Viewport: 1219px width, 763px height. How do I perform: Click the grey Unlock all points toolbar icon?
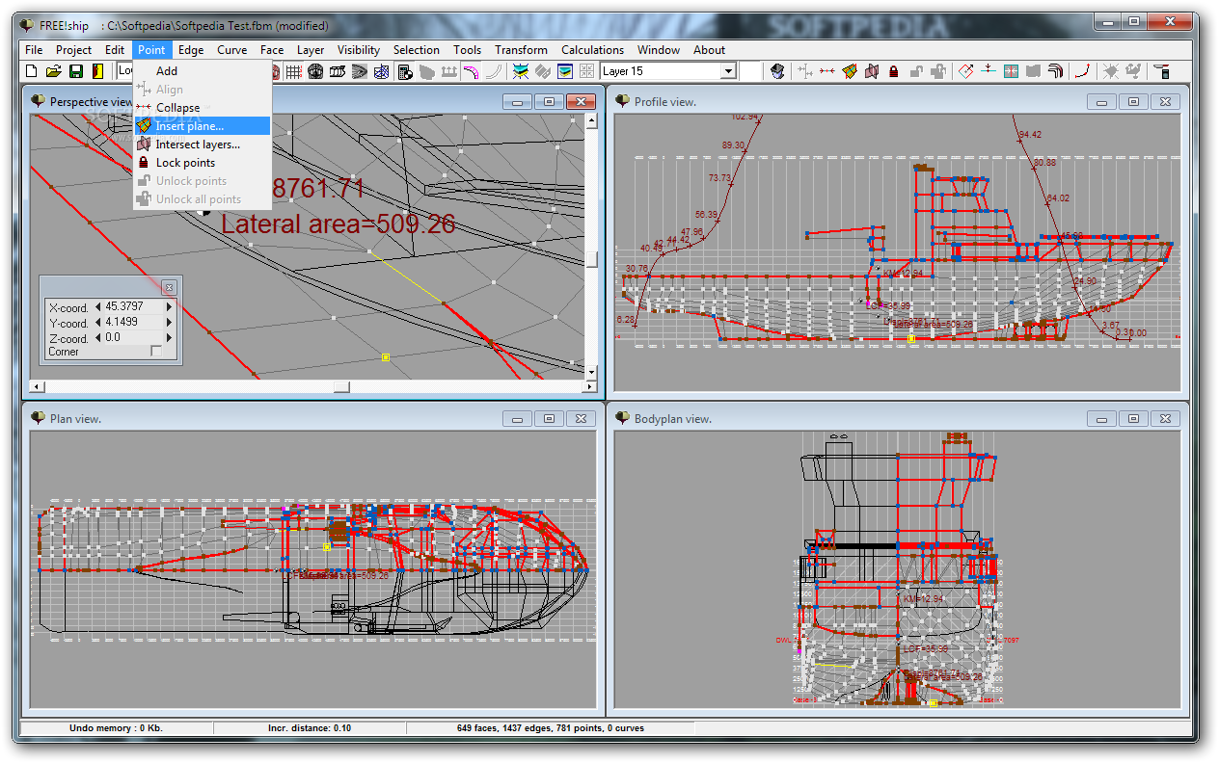pos(938,70)
